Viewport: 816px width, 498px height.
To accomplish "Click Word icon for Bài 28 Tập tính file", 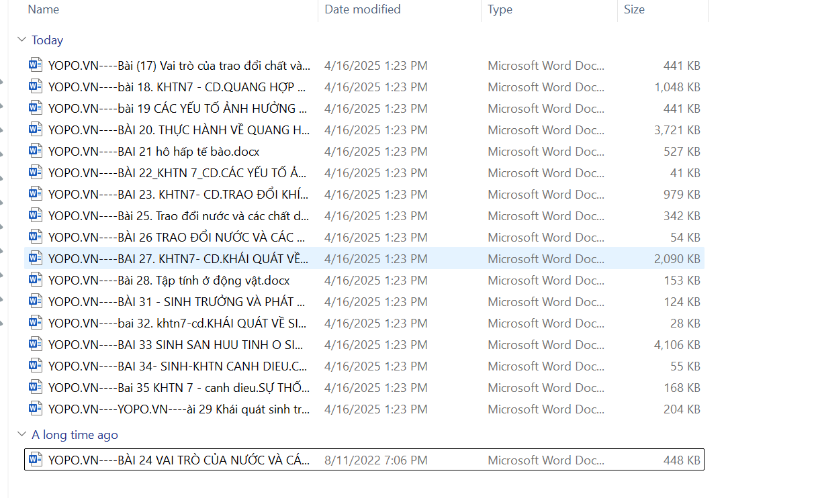I will (36, 280).
